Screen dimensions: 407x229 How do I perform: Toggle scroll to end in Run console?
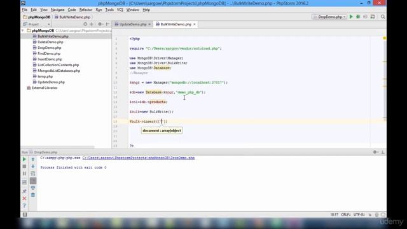[x=33, y=181]
